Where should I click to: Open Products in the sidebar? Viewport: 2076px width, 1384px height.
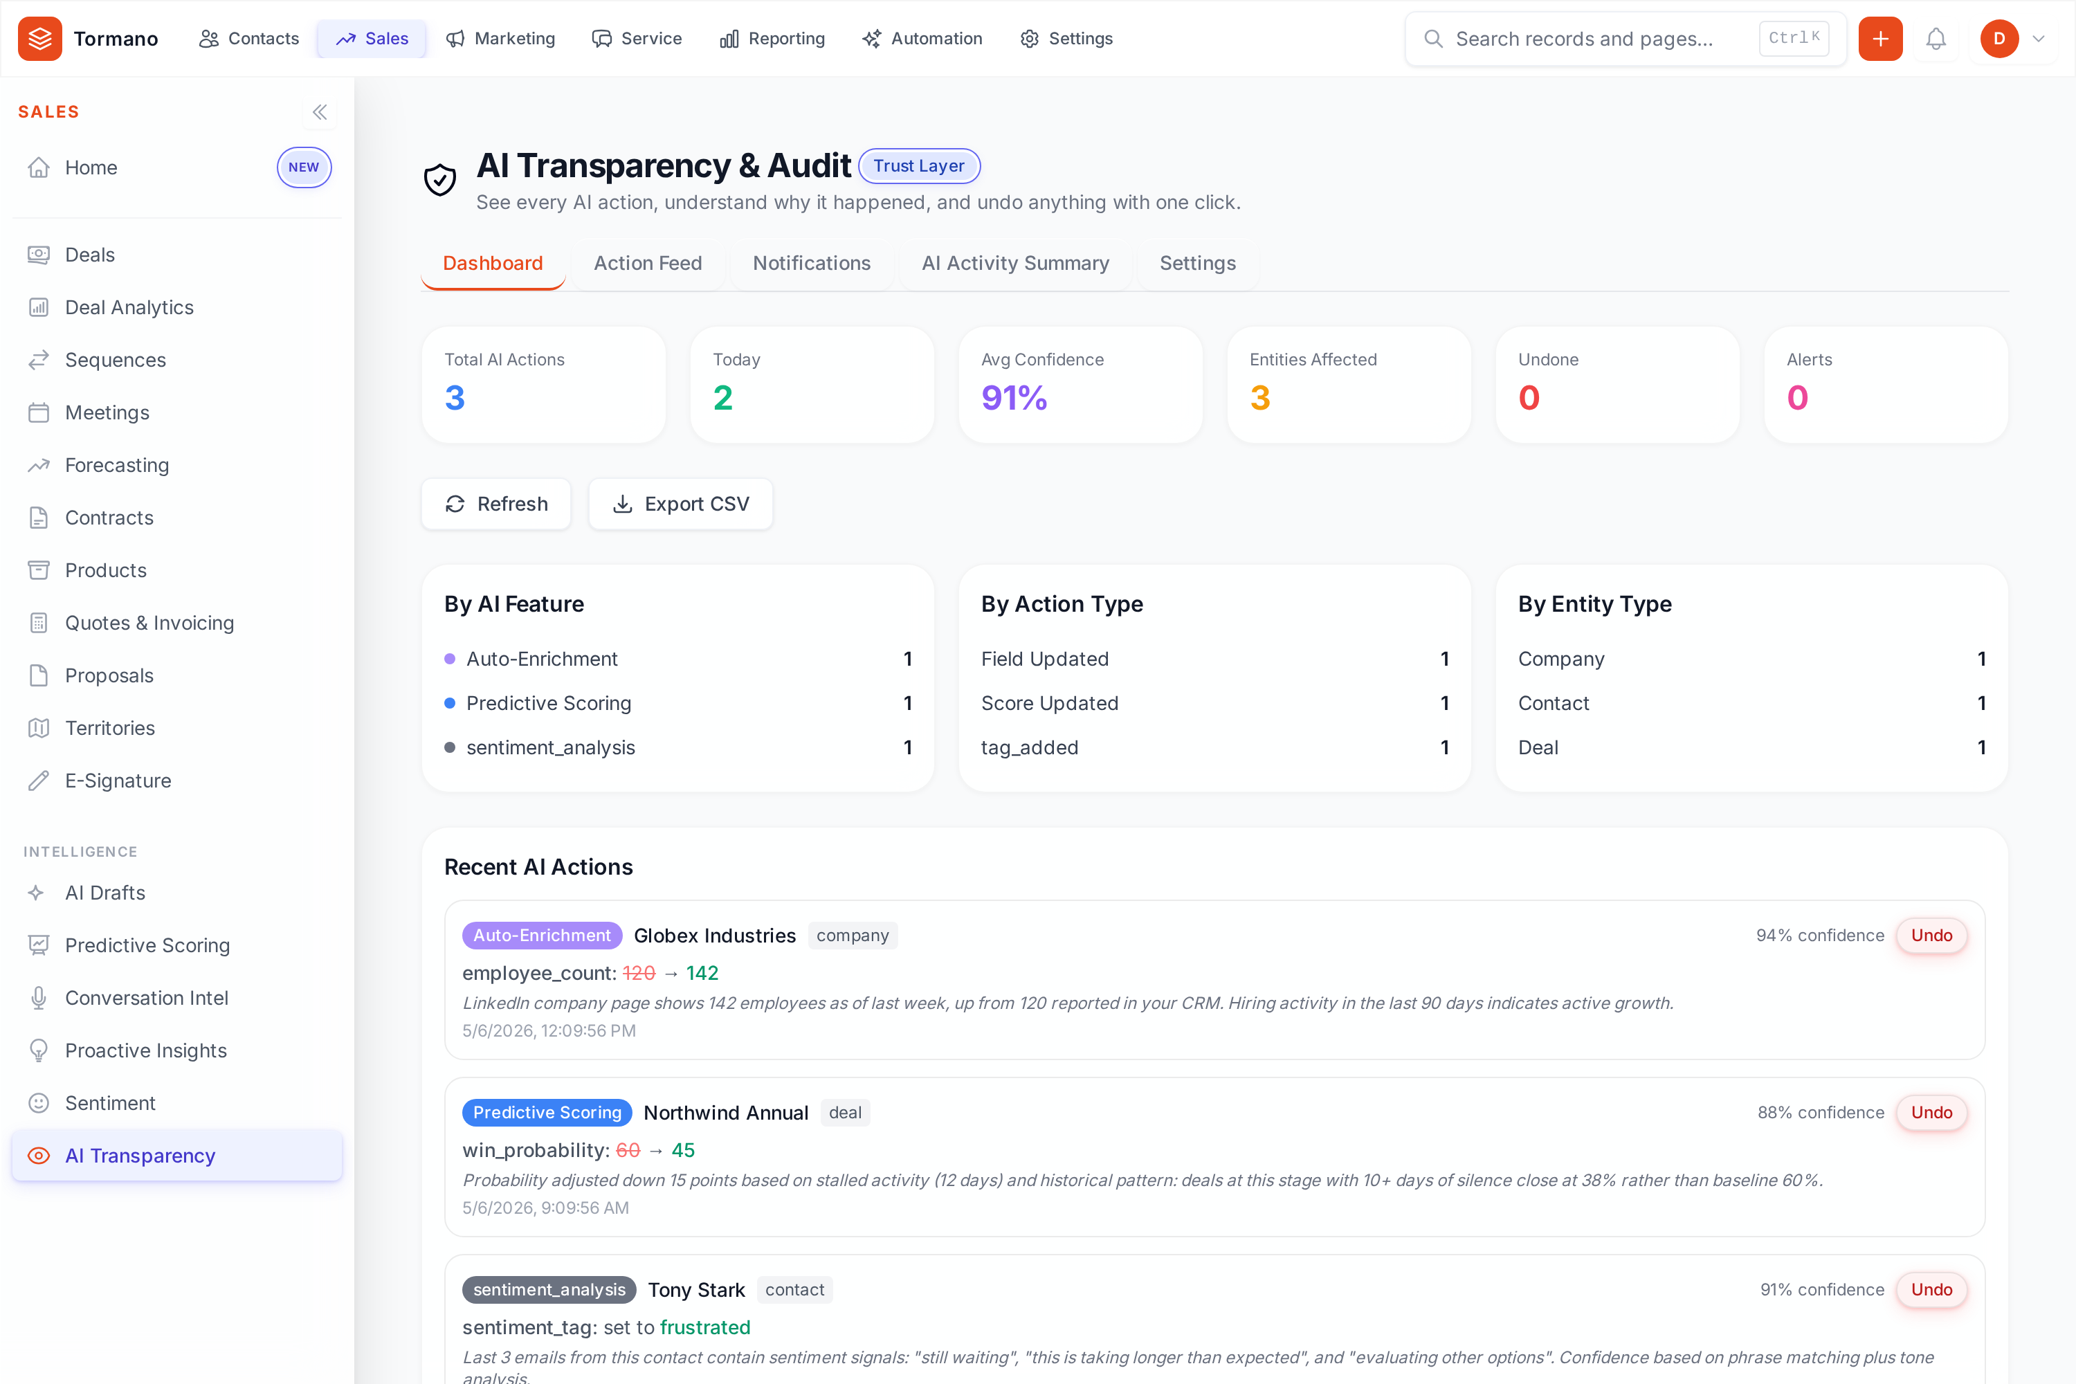pos(177,570)
